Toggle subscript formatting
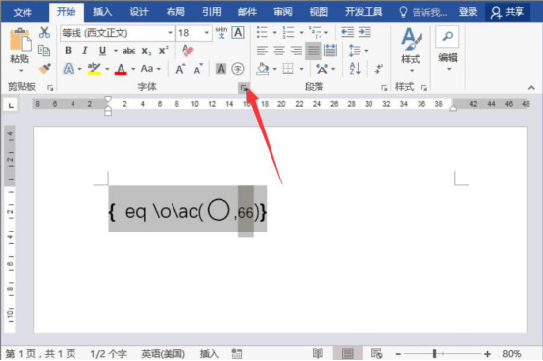The image size is (543, 361). (146, 51)
